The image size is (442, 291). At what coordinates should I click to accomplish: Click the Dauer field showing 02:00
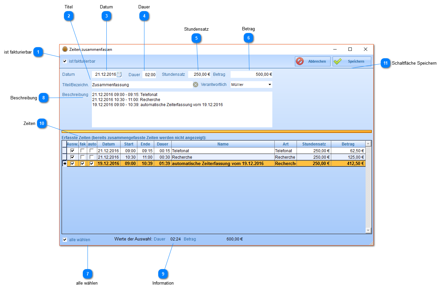pos(149,74)
